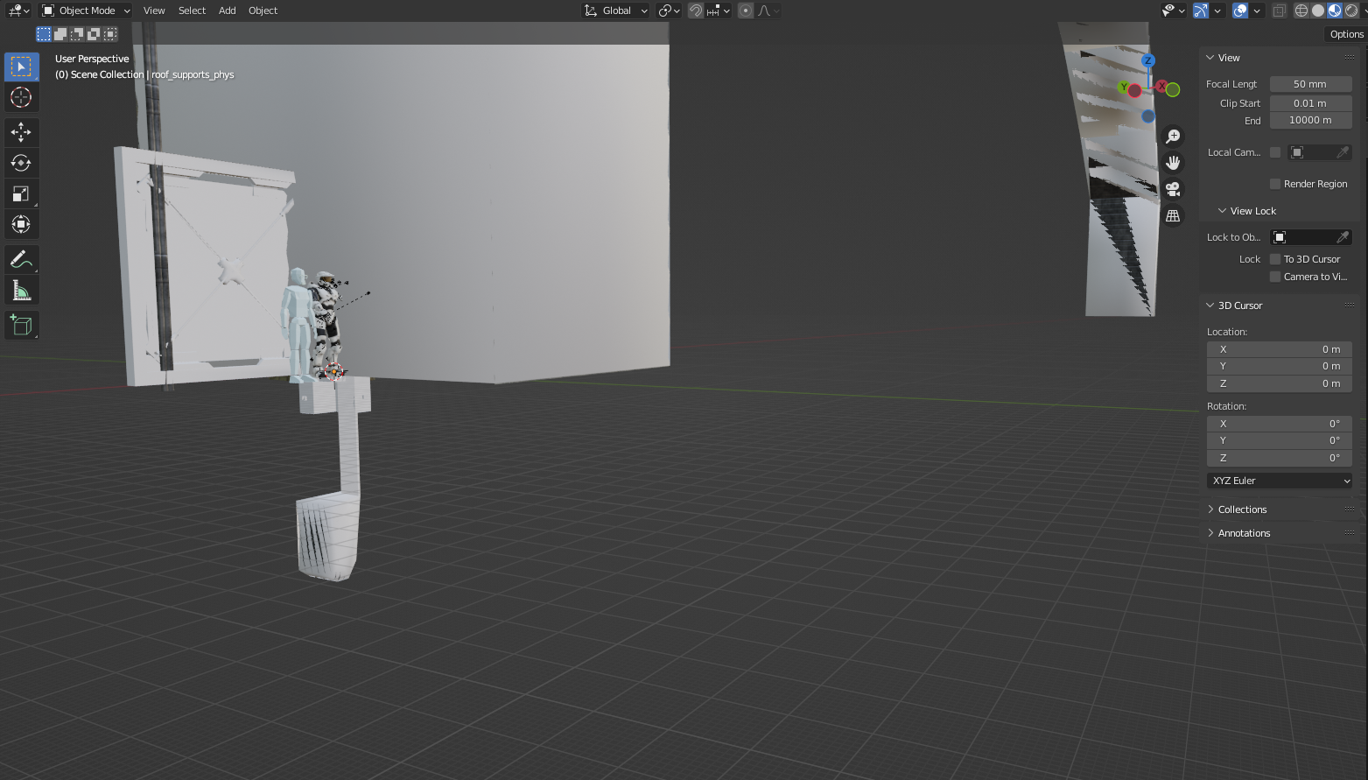Select the Cursor tool in toolbar
Viewport: 1368px width, 780px height.
(x=21, y=97)
